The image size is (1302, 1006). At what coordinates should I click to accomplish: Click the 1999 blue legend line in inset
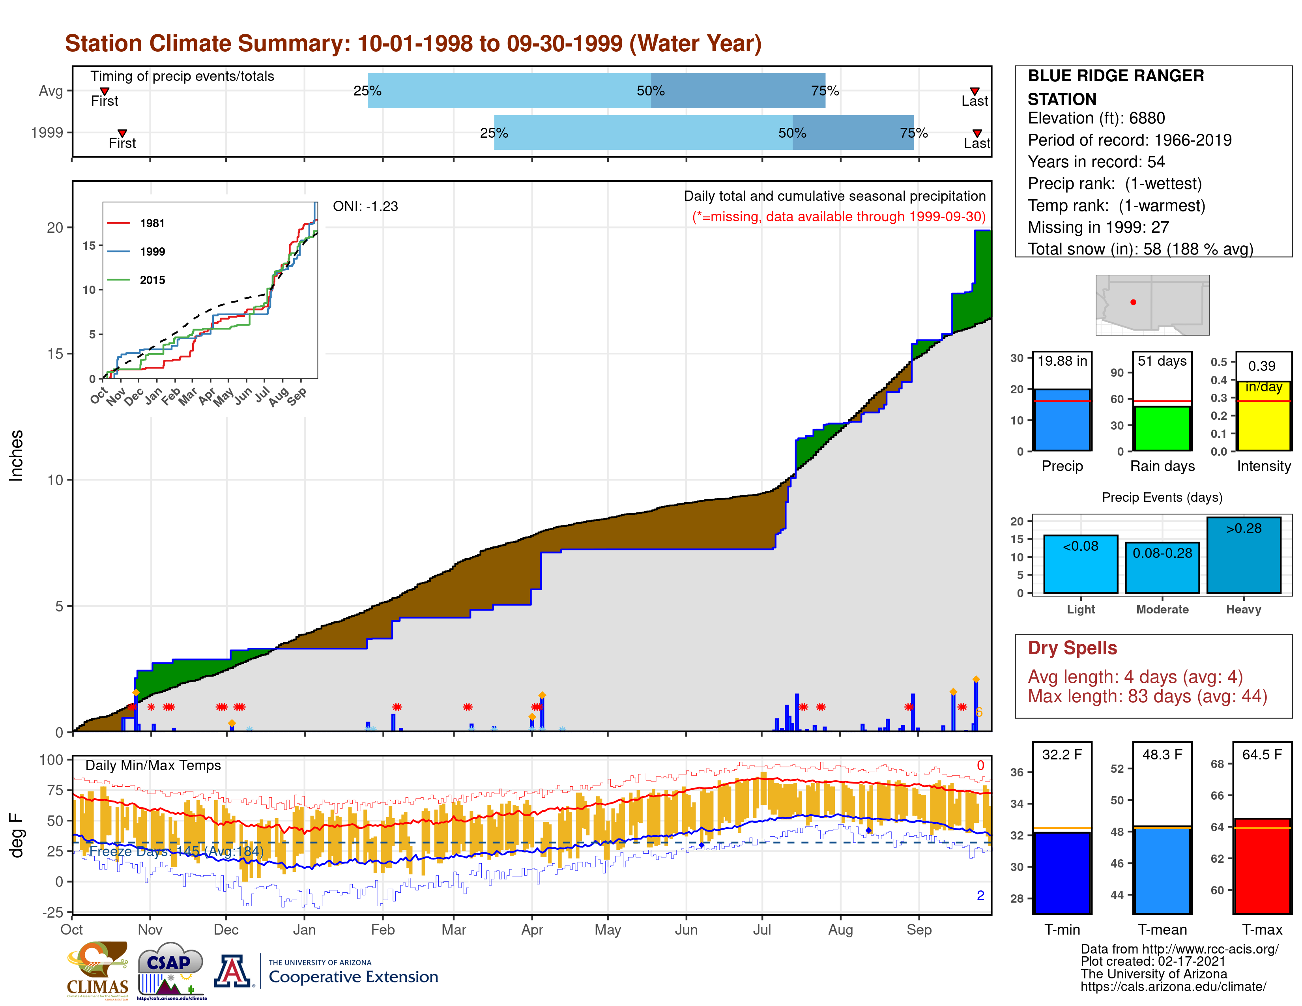[118, 252]
